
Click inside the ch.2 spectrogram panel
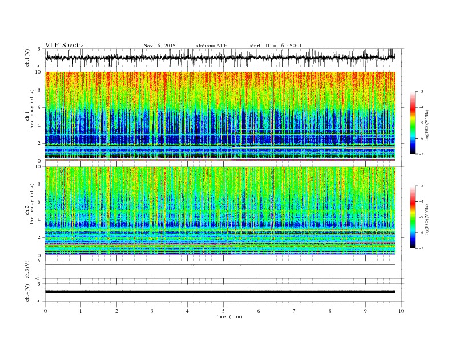click(x=220, y=211)
